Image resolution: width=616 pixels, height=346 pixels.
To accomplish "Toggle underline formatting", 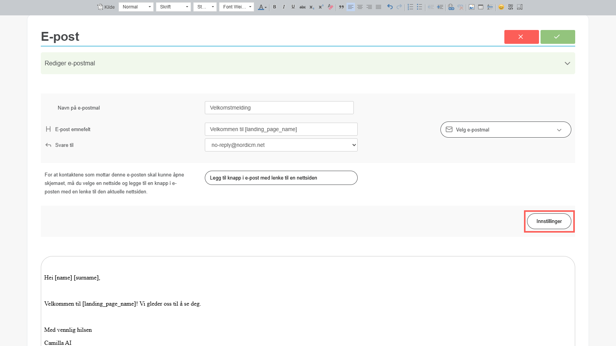I will (293, 7).
